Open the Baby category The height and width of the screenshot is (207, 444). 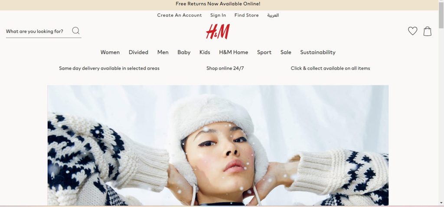[x=184, y=52]
